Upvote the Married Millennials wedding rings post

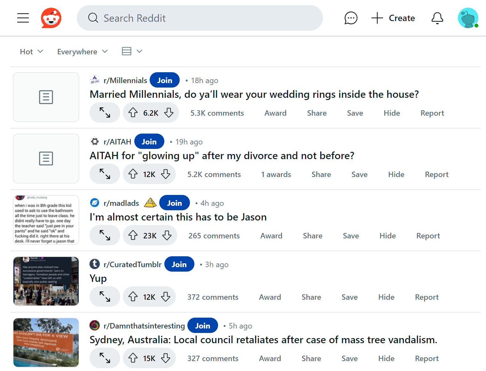[x=133, y=113]
